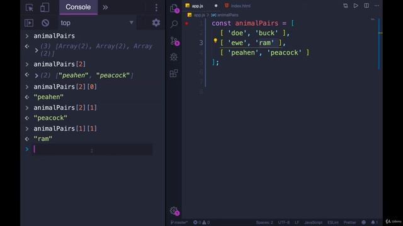This screenshot has height=226, width=403.
Task: Switch to the app.js editor tab
Action: (197, 6)
